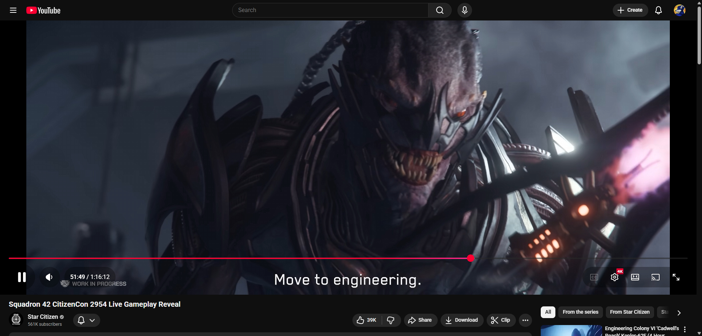
Task: Open the hamburger guide menu
Action: (13, 10)
